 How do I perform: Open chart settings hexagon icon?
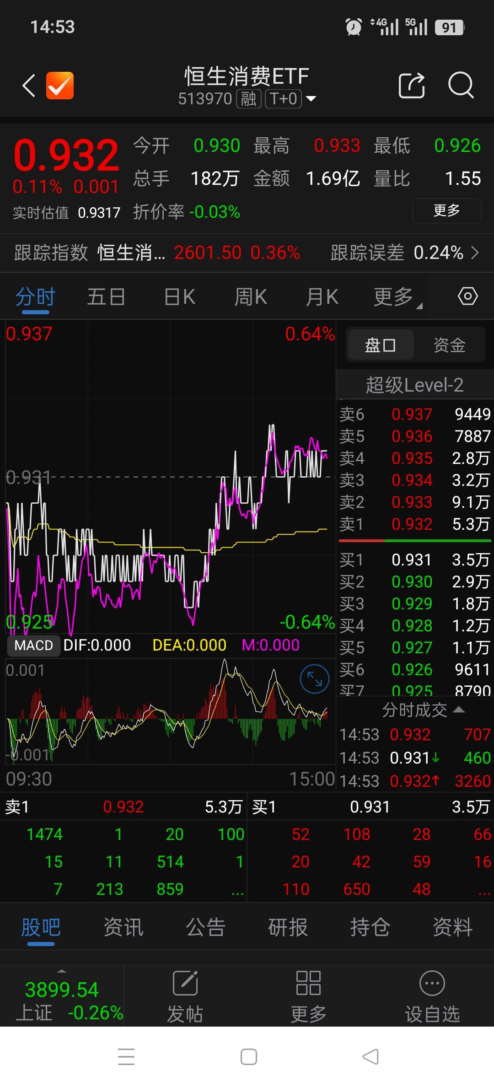(x=467, y=296)
